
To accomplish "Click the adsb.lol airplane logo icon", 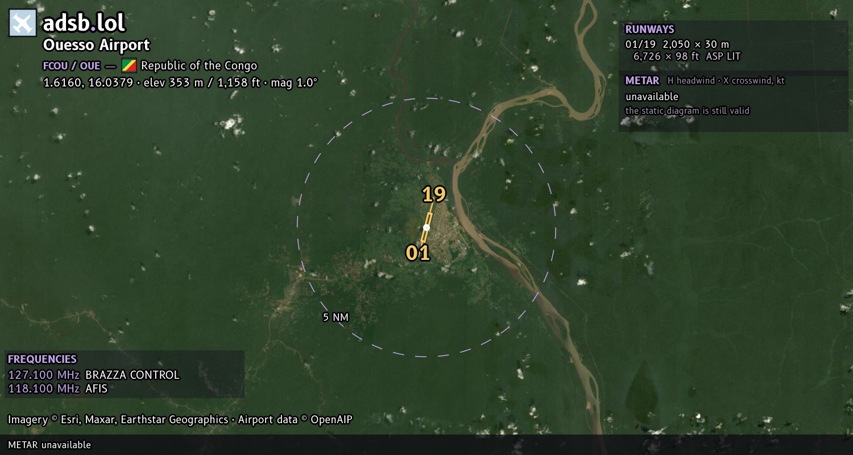I will (x=23, y=23).
